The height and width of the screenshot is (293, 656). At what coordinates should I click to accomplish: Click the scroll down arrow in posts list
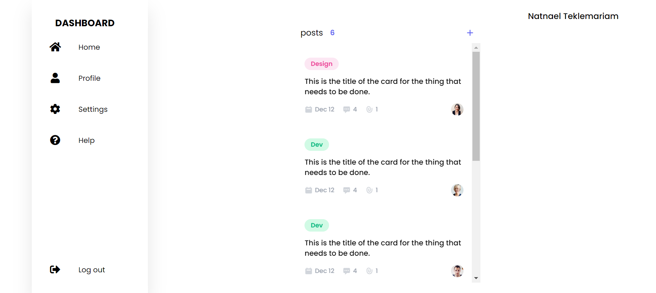pos(476,278)
